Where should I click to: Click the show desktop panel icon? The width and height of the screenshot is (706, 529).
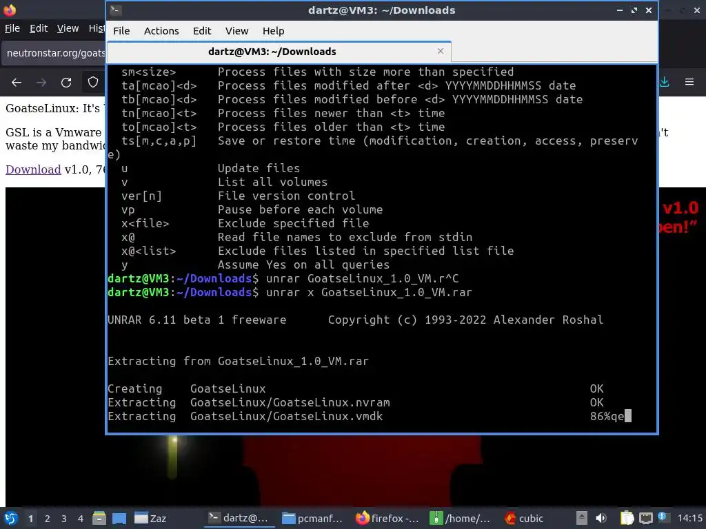point(119,518)
